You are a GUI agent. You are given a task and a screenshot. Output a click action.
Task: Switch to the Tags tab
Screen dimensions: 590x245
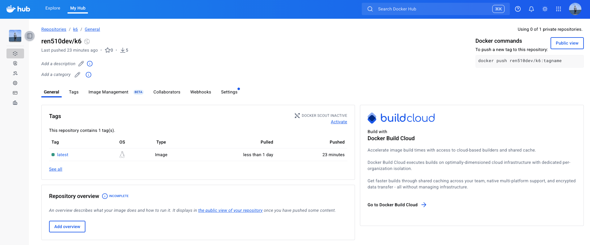pyautogui.click(x=74, y=92)
